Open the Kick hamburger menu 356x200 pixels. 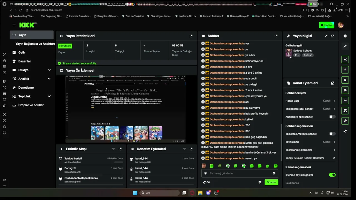tap(14, 25)
